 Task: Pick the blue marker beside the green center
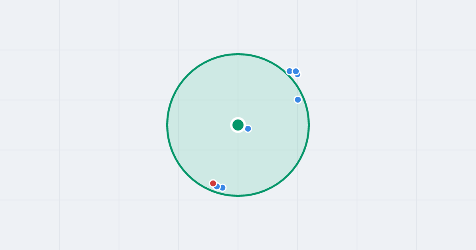coord(248,129)
